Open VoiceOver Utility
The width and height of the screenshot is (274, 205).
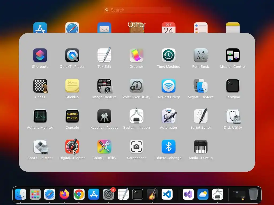click(136, 86)
